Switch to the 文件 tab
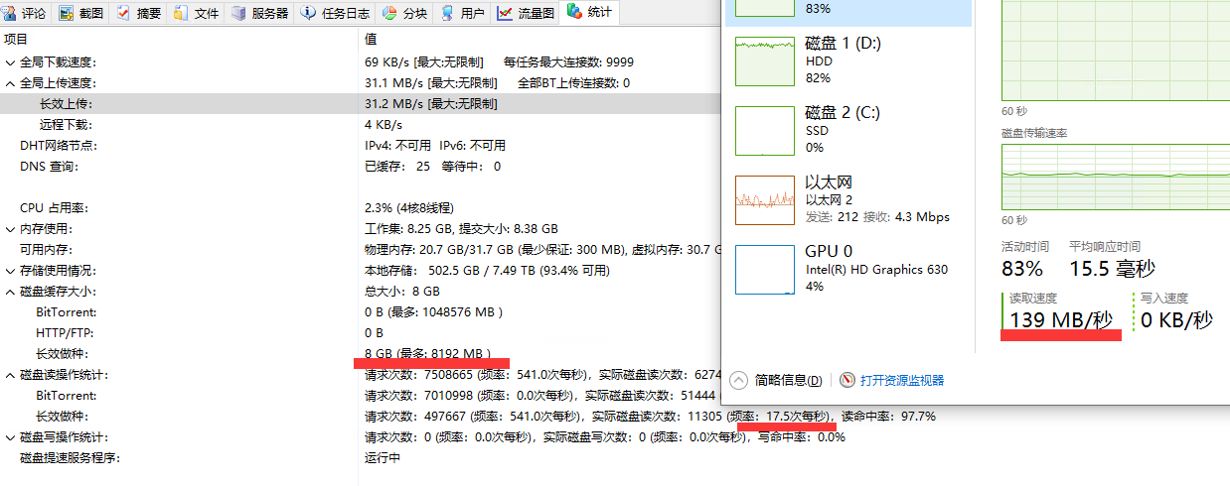The width and height of the screenshot is (1230, 486). [x=196, y=13]
